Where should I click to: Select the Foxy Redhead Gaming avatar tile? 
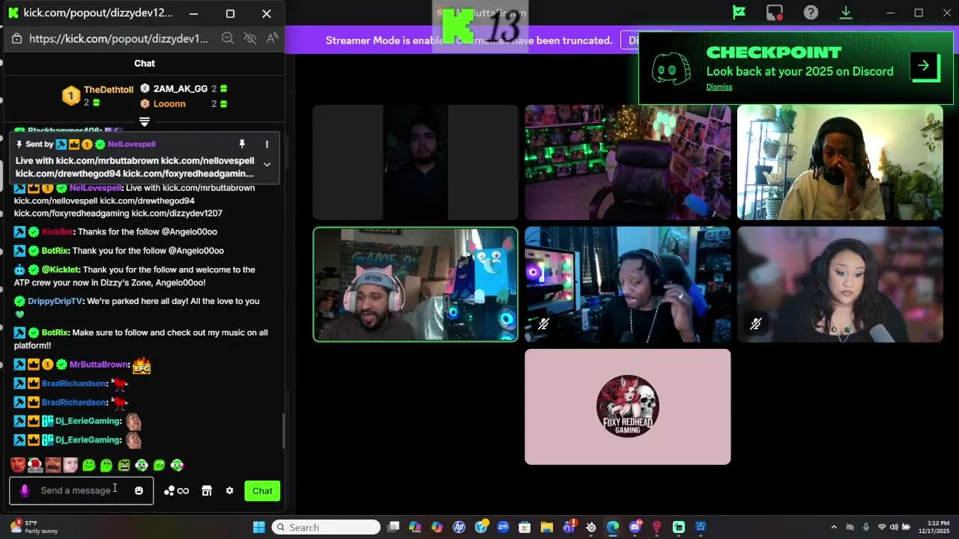[628, 406]
